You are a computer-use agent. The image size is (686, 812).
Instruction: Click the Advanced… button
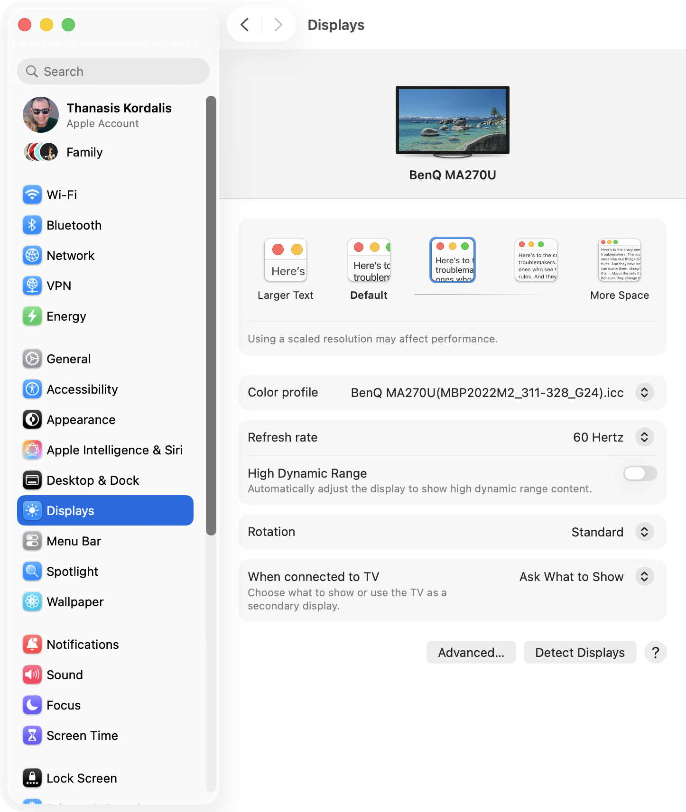pos(471,653)
